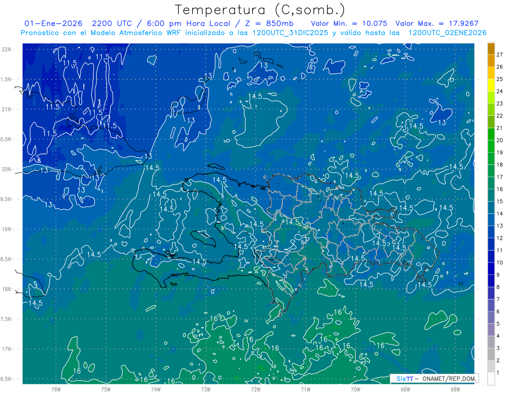Click the orange-brown color bar segment above 27
Image resolution: width=511 pixels, height=395 pixels.
(x=491, y=49)
